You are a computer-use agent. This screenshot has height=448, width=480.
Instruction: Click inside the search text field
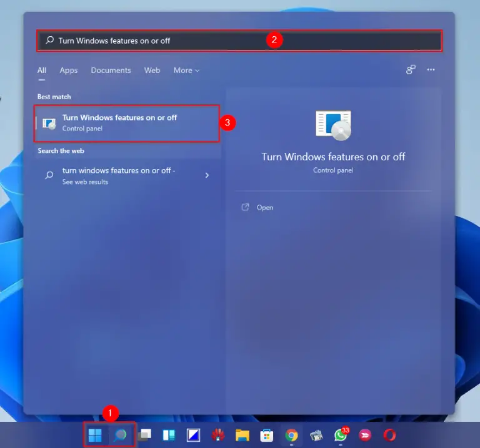click(239, 41)
